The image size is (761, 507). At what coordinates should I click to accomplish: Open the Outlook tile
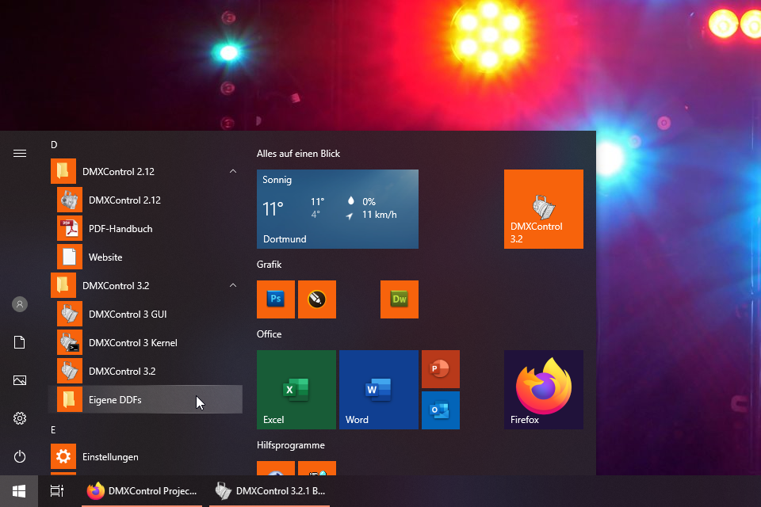[441, 410]
